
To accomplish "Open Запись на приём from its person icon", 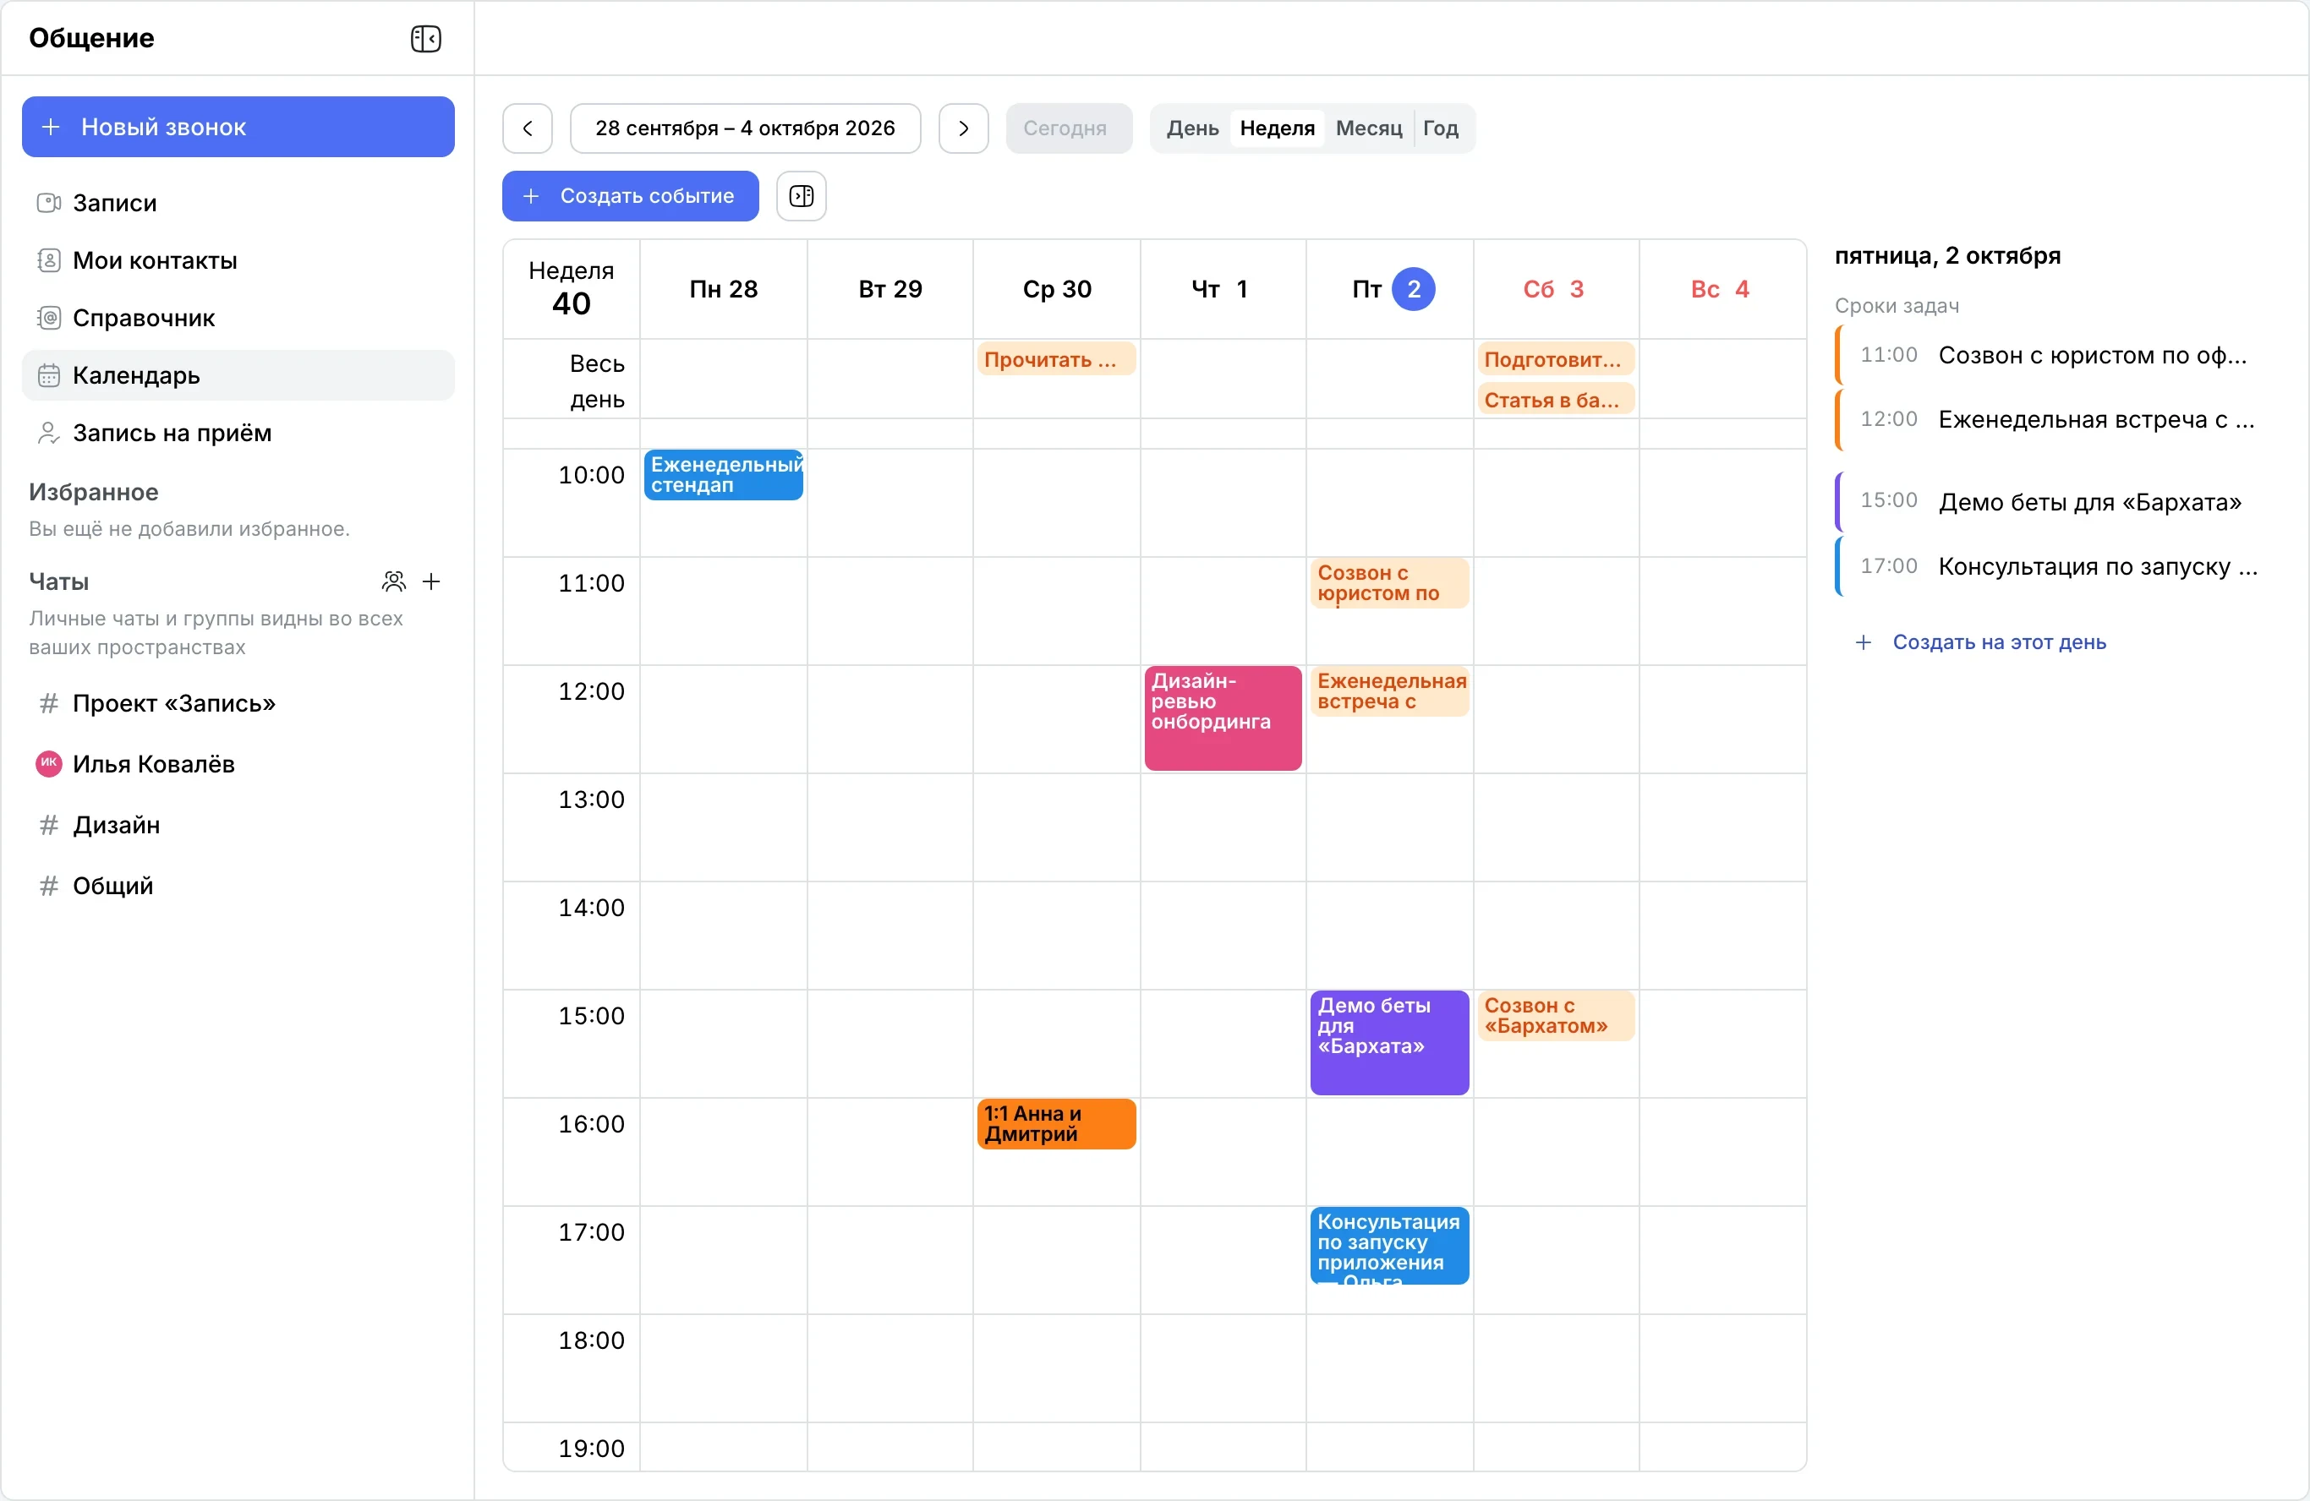I will (48, 433).
